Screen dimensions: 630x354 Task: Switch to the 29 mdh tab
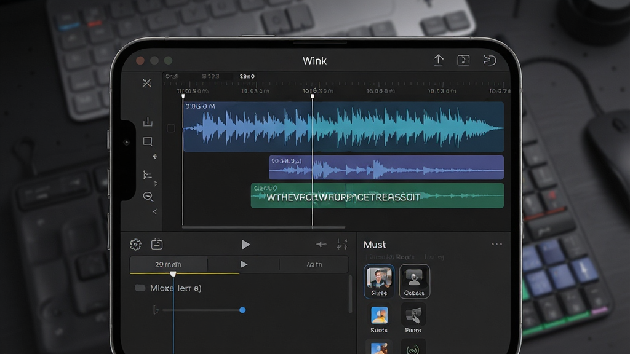point(168,264)
